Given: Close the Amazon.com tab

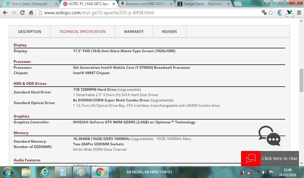Looking at the screenshot, I should point(171,4).
